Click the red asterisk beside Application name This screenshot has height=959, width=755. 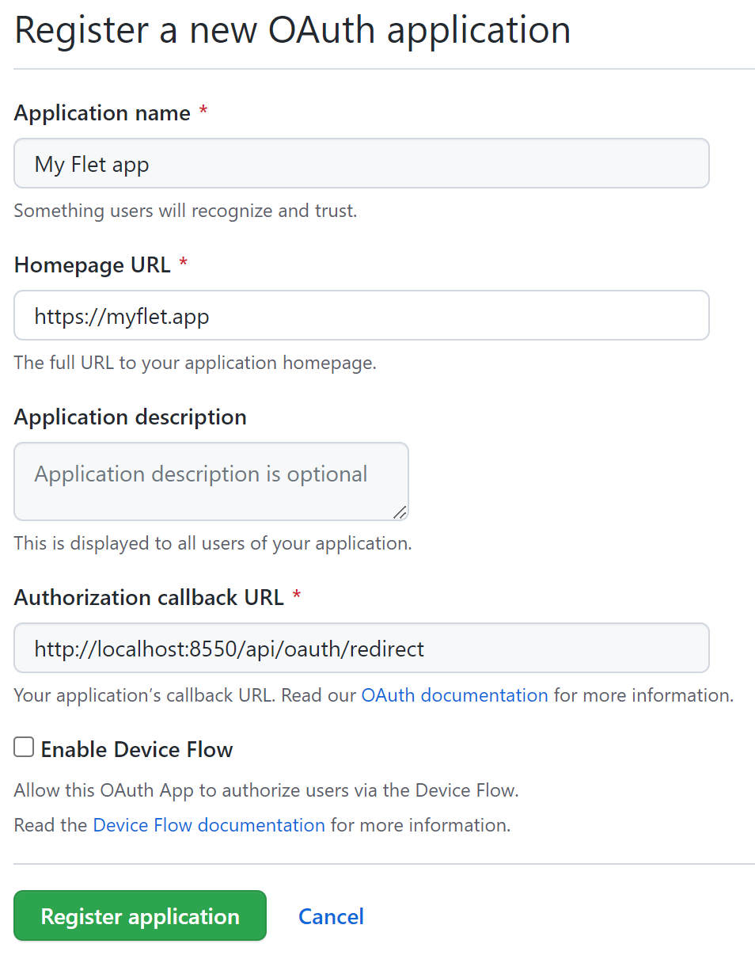coord(203,112)
